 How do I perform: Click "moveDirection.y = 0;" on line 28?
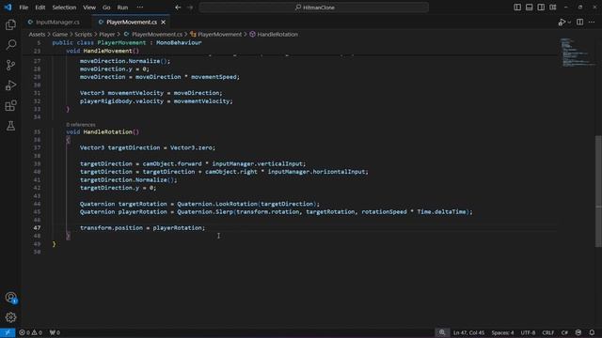click(x=115, y=69)
